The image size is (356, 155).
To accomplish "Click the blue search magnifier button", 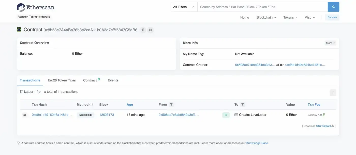I will click(x=333, y=7).
